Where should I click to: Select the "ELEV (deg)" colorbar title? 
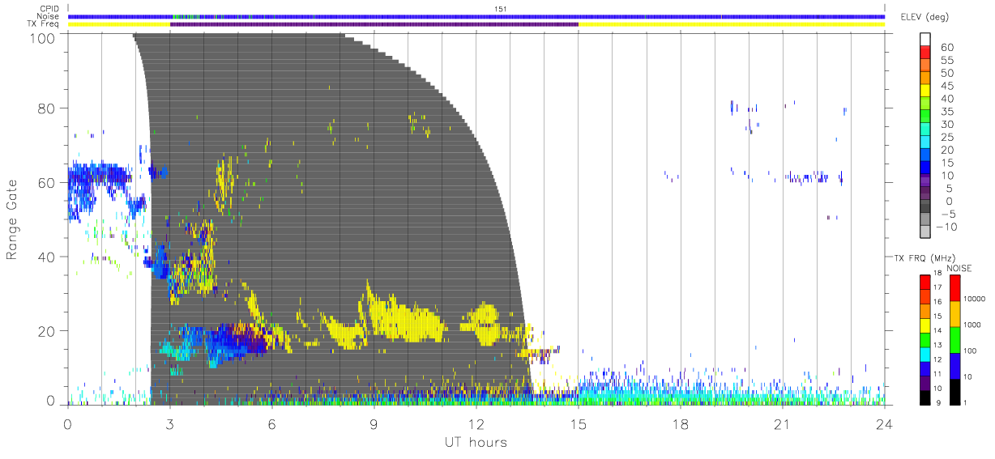pos(925,17)
